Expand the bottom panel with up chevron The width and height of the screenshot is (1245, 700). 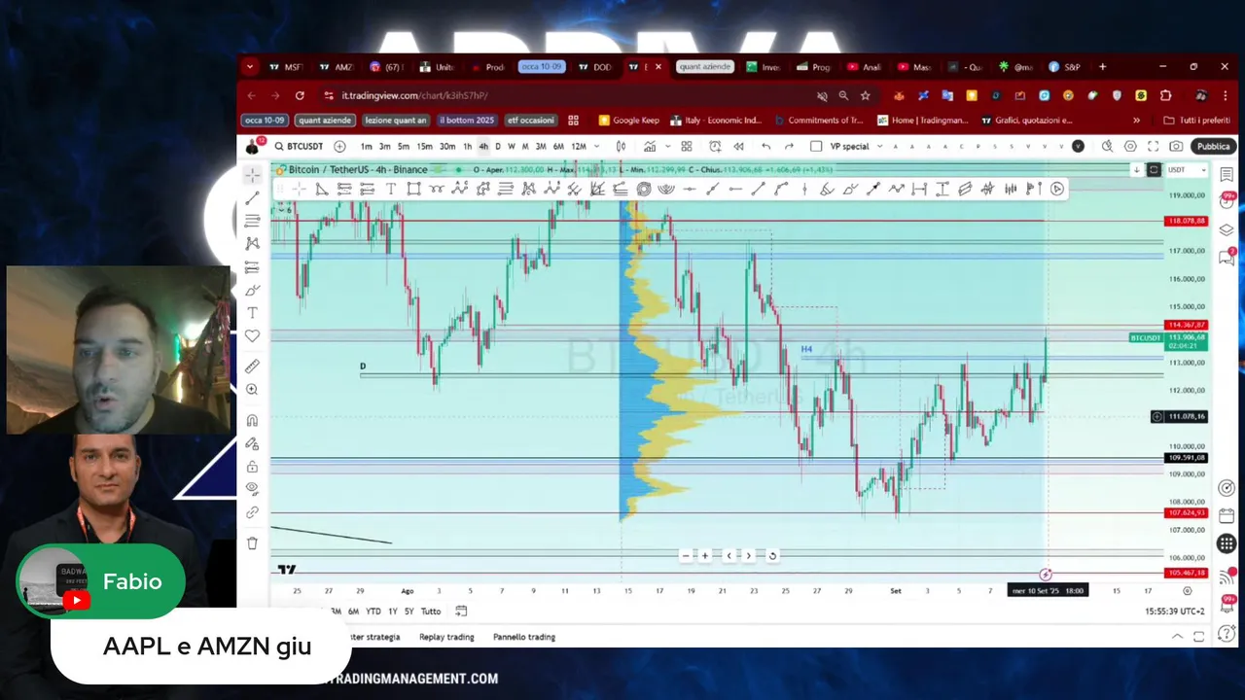1177,637
